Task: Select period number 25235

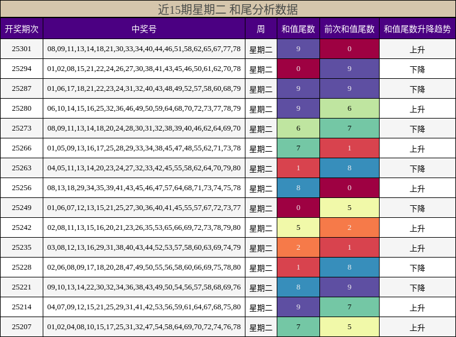Action: click(x=22, y=247)
